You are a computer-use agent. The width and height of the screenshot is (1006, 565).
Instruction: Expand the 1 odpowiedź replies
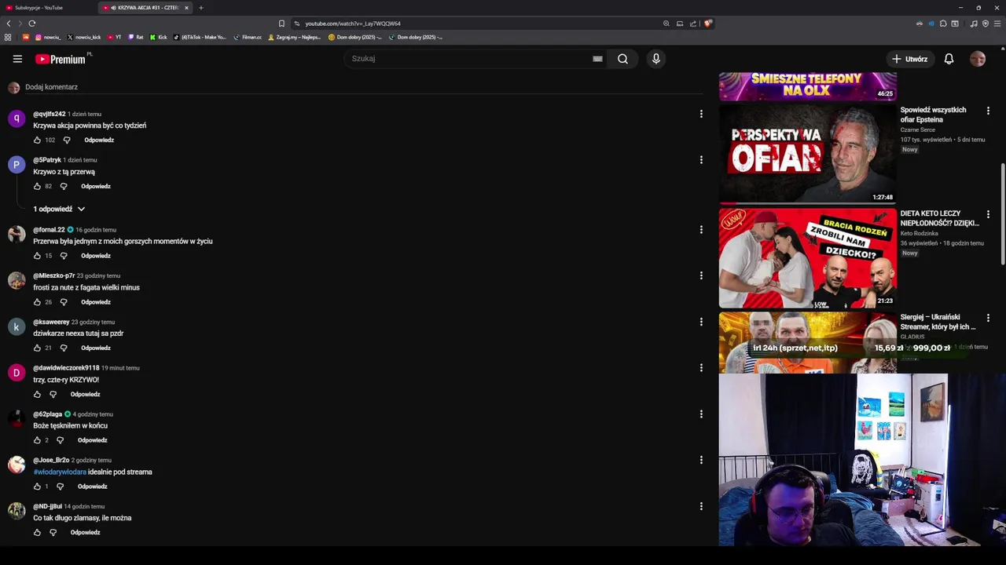click(x=59, y=210)
